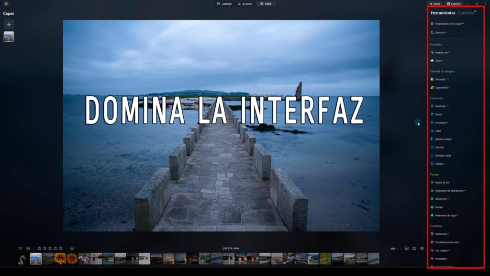
Task: Open the Reiluminar tool
Action: pos(440,234)
